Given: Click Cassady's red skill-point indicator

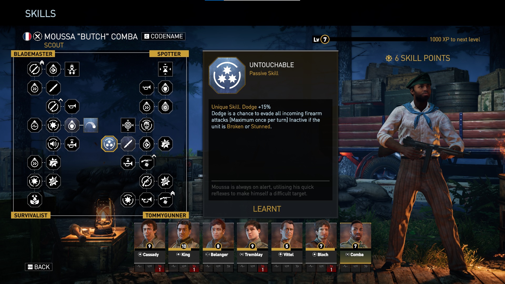Looking at the screenshot, I should click(160, 268).
